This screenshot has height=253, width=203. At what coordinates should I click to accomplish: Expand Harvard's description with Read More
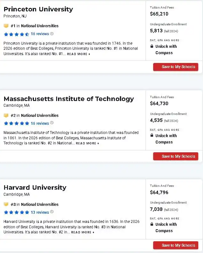[x=82, y=232]
